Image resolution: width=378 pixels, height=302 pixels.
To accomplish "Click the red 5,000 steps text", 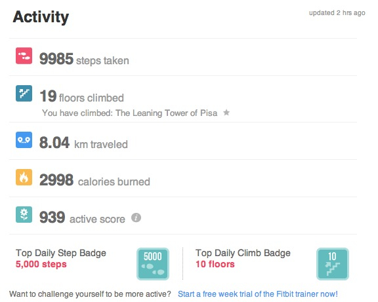I will point(41,264).
